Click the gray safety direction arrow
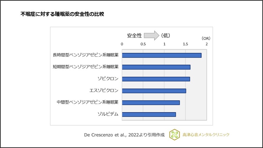This screenshot has height=148, width=263. click(152, 36)
